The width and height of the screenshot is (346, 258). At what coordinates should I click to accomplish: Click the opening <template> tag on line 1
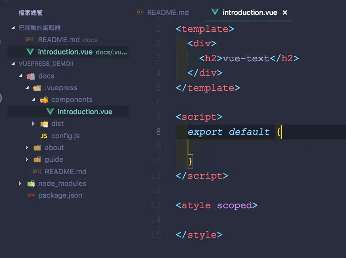205,29
